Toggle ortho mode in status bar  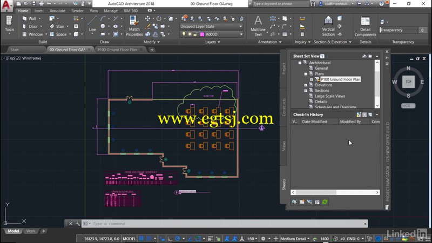click(x=170, y=239)
